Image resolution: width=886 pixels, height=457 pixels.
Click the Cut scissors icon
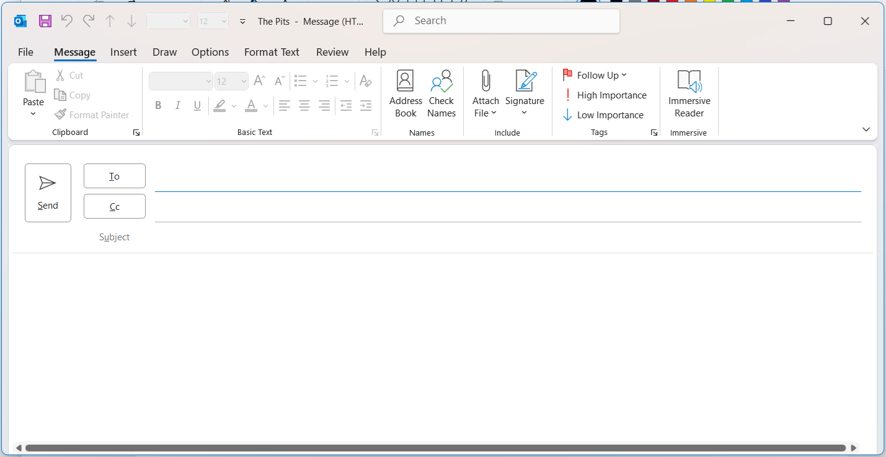coord(60,75)
